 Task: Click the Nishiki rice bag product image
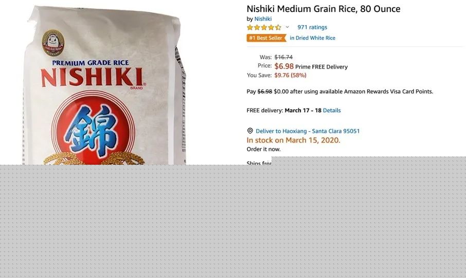click(x=104, y=86)
